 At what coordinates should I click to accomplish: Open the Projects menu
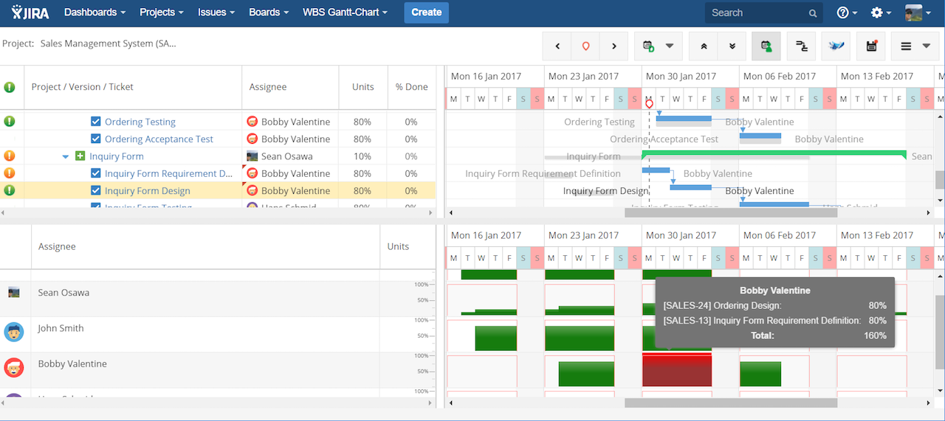[x=162, y=13]
